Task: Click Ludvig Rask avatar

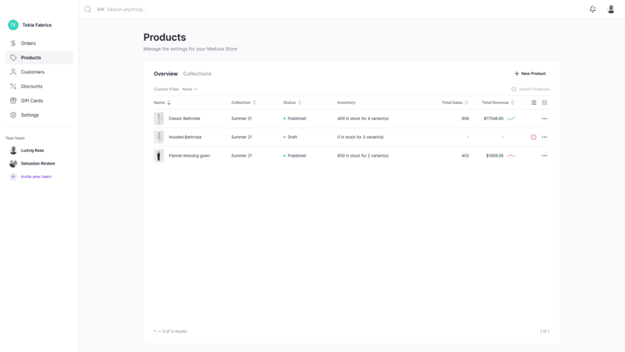Action: pos(13,151)
